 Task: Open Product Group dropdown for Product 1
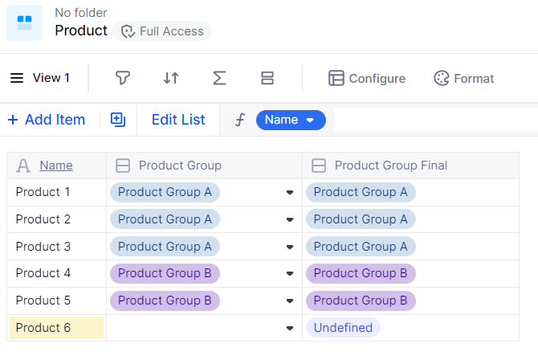[x=289, y=193]
